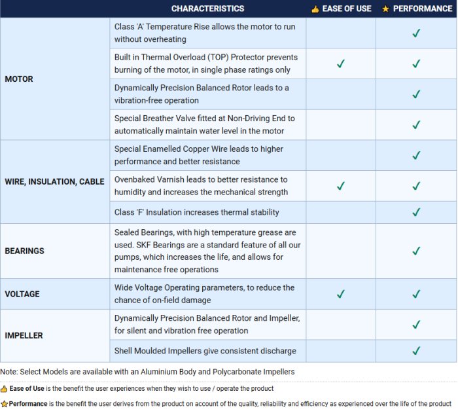The height and width of the screenshot is (417, 458).
Task: Select the BEARINGS category cell
Action: (x=23, y=251)
